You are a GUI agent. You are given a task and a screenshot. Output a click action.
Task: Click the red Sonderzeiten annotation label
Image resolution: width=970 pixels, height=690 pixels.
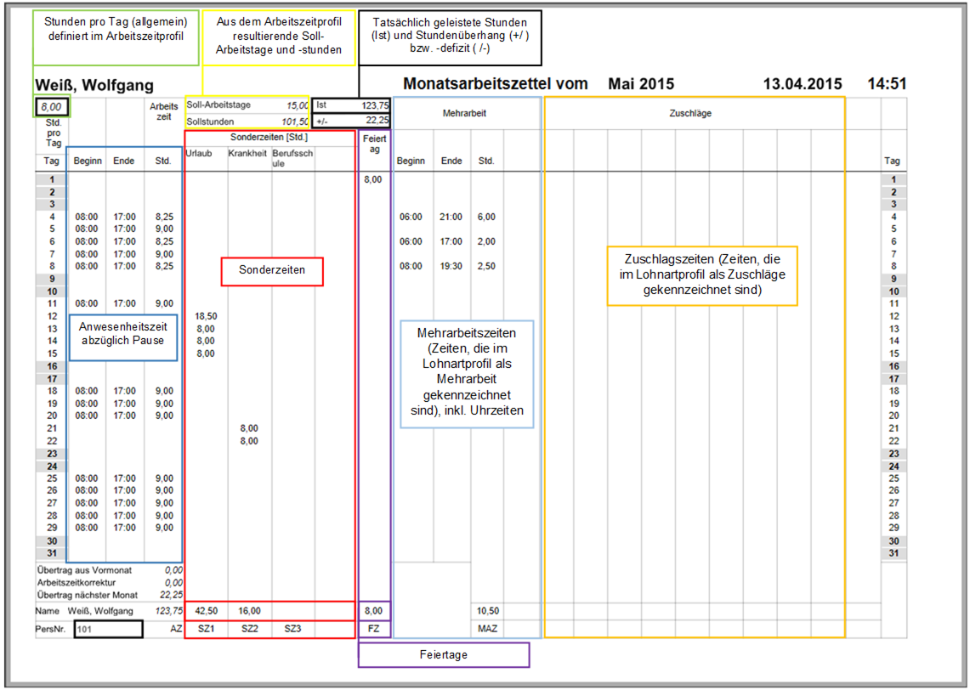271,272
